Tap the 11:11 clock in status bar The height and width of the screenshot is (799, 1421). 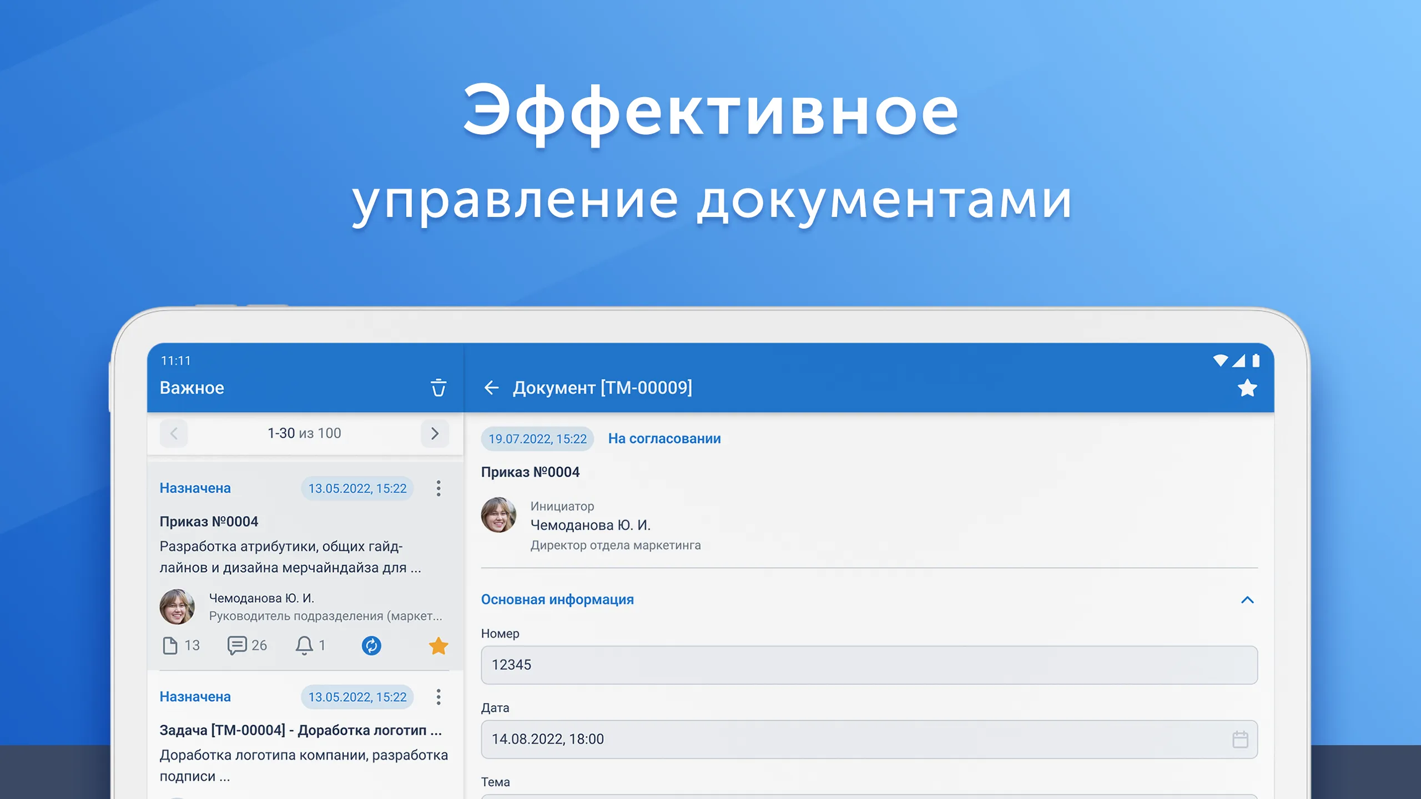point(176,361)
